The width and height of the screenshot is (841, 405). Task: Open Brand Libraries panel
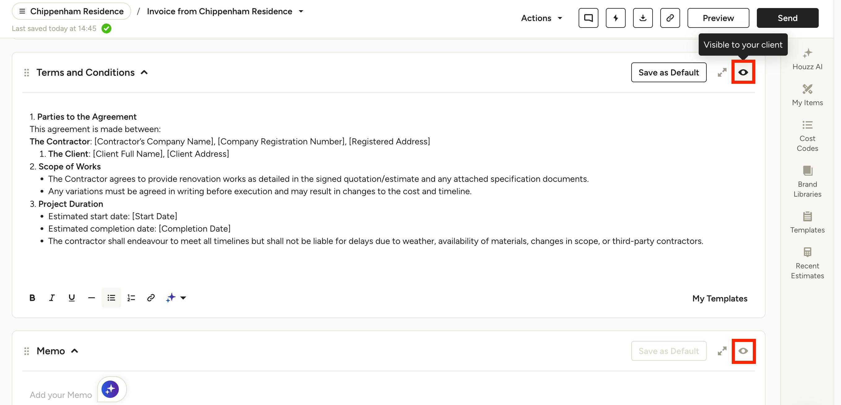[807, 181]
